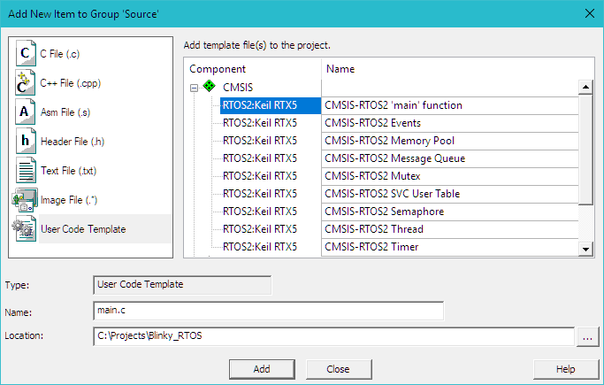Screen dimensions: 604x385
Task: Click the green CMSIS component diamond icon
Action: pos(210,86)
